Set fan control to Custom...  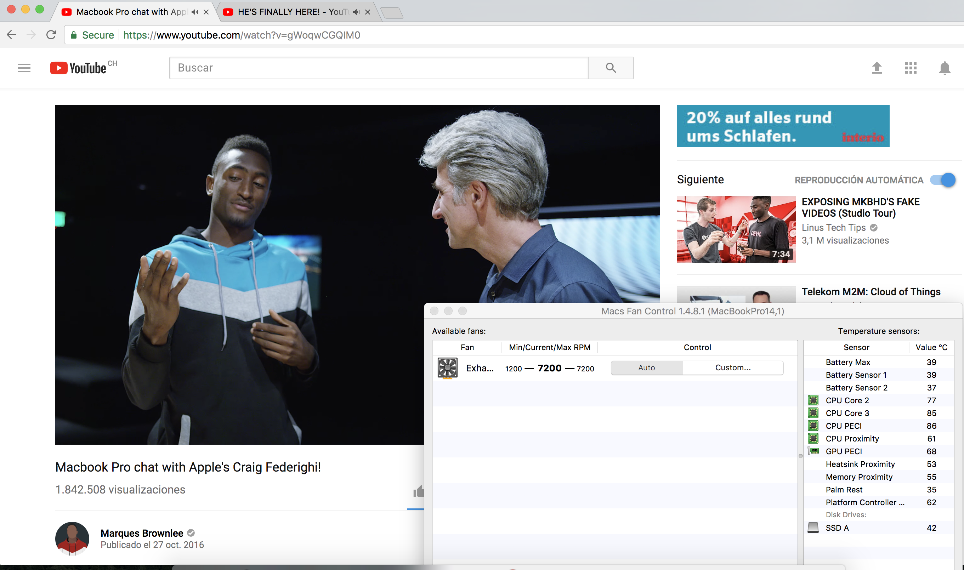pos(733,367)
